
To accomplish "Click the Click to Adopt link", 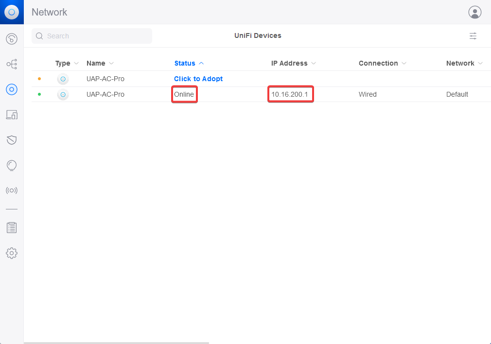I will tap(198, 79).
